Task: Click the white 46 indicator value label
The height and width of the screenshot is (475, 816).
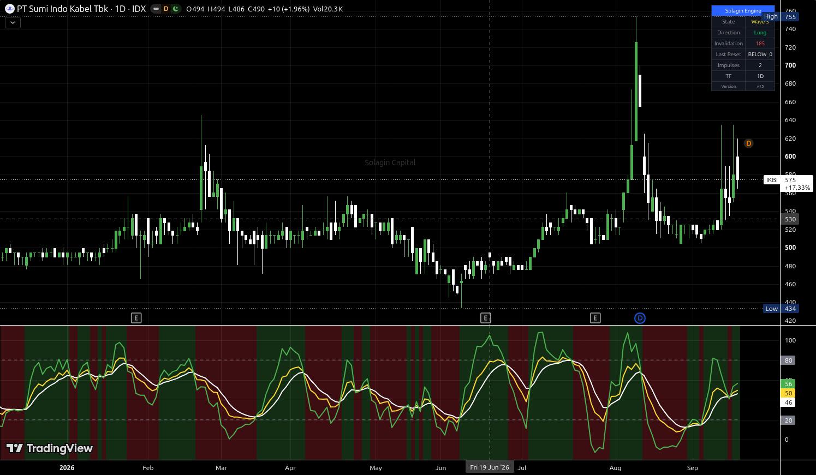Action: coord(788,402)
